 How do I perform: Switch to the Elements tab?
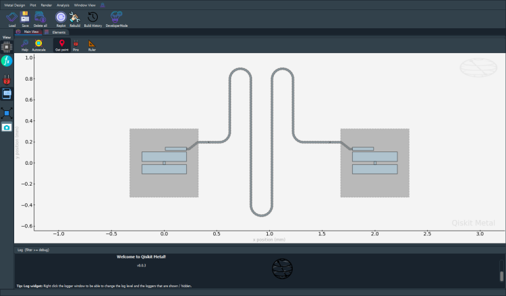coord(55,32)
